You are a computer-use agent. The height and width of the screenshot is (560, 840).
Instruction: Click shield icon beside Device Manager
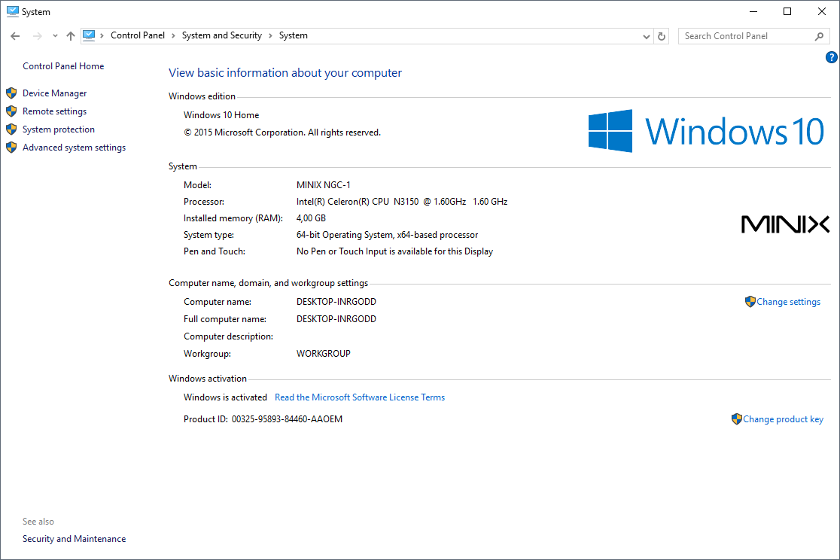tap(11, 93)
